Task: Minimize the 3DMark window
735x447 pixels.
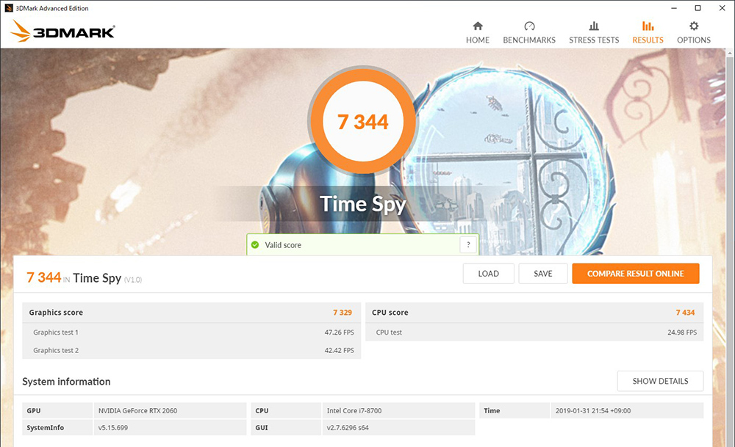Action: pyautogui.click(x=674, y=8)
